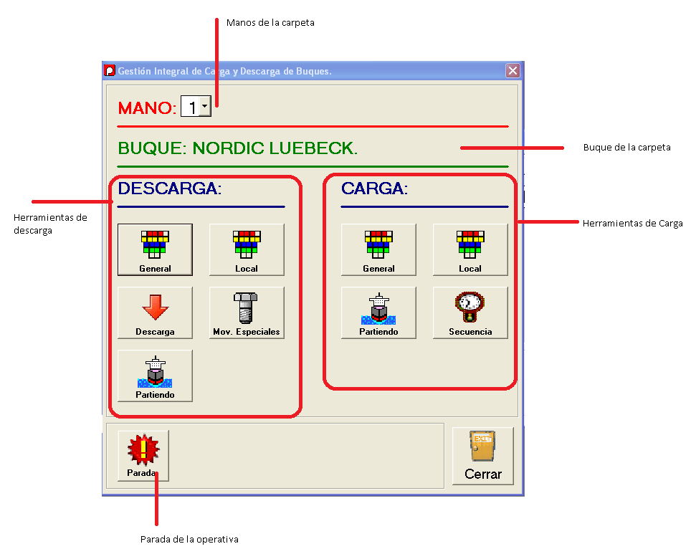Select the Local tool under CARGA
Image resolution: width=691 pixels, height=554 pixels.
[470, 249]
